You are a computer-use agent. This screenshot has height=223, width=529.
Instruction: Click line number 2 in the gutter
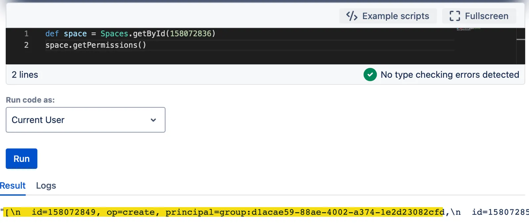26,45
